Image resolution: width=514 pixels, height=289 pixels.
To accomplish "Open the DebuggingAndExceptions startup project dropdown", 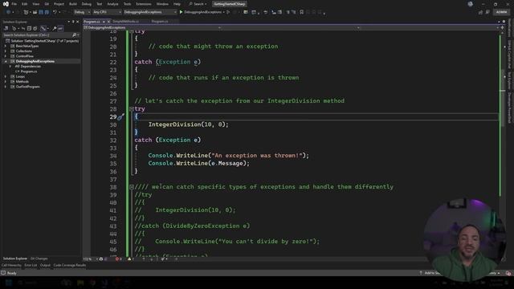I will [150, 12].
